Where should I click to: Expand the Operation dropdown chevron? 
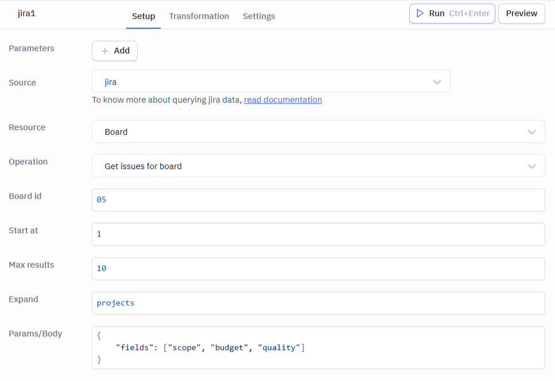point(531,166)
